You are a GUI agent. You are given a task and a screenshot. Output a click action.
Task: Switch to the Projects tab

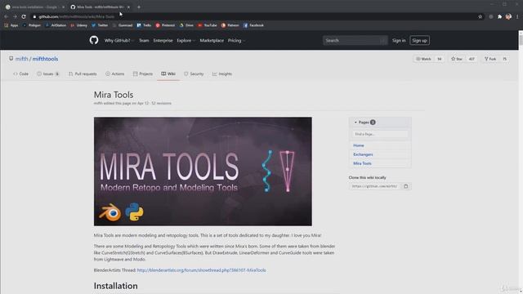[143, 73]
